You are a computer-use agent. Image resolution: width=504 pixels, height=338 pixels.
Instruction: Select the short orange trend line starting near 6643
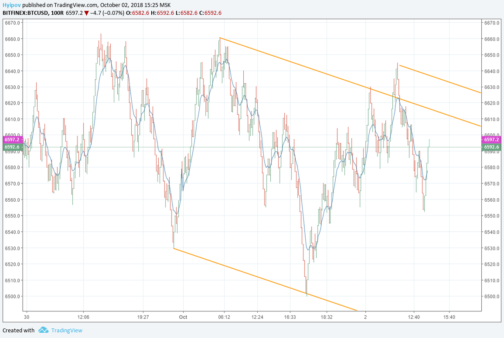click(x=440, y=79)
